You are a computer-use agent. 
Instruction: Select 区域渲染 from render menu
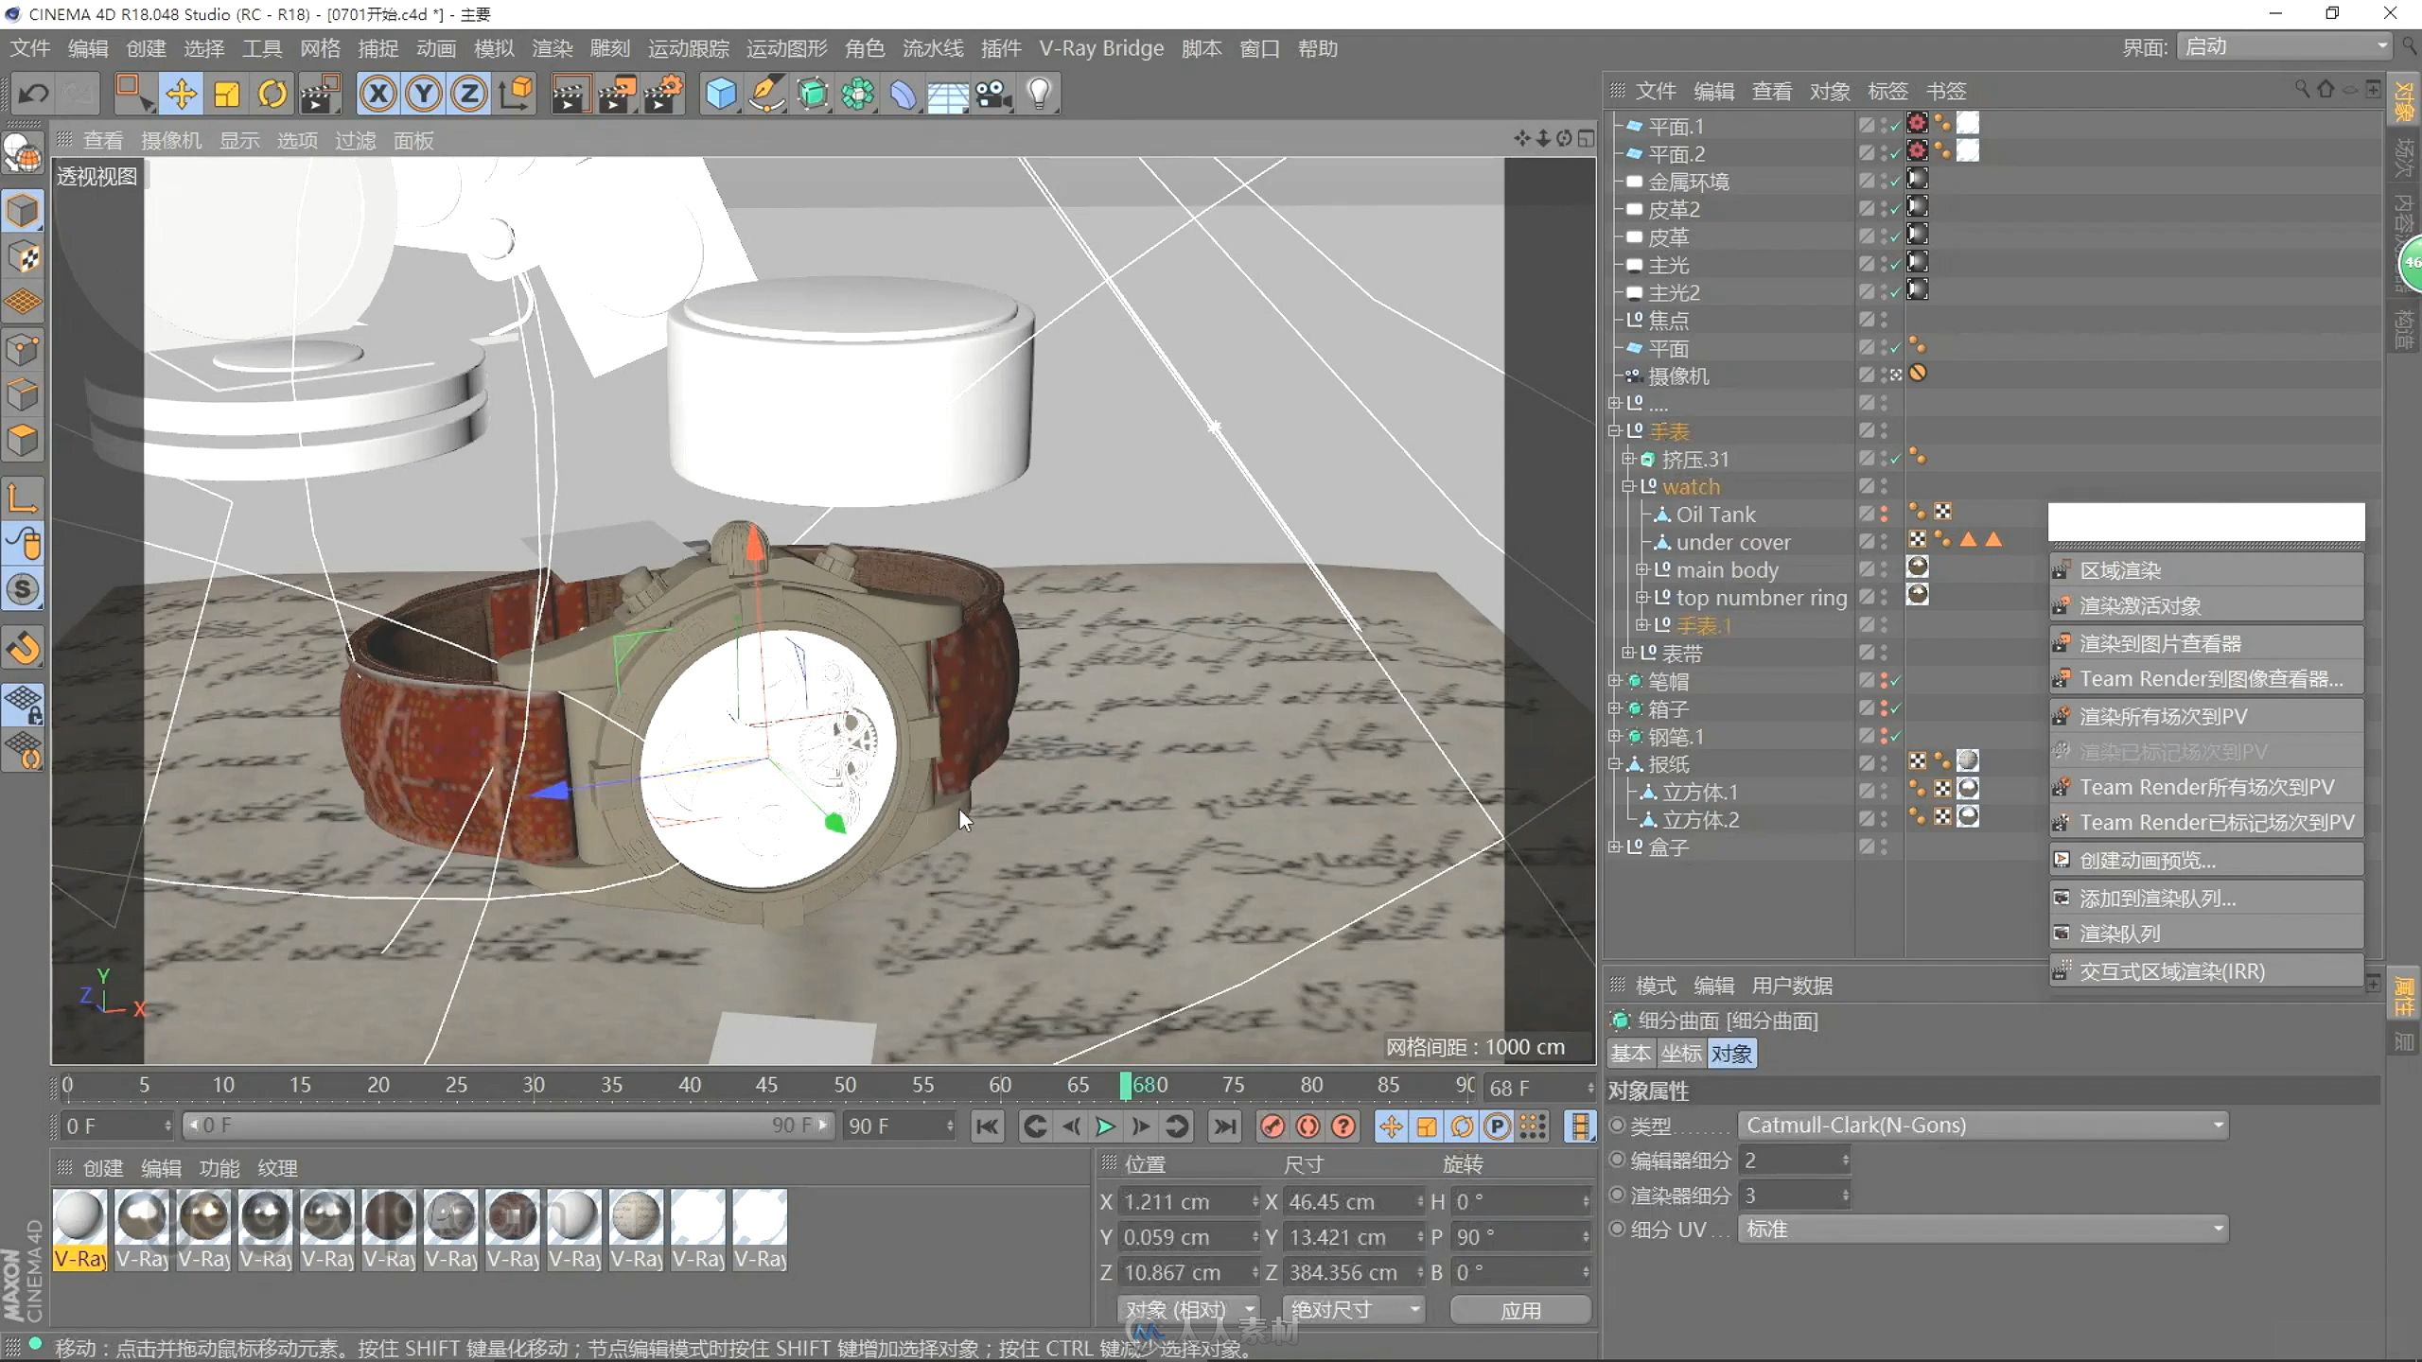[x=2206, y=570]
